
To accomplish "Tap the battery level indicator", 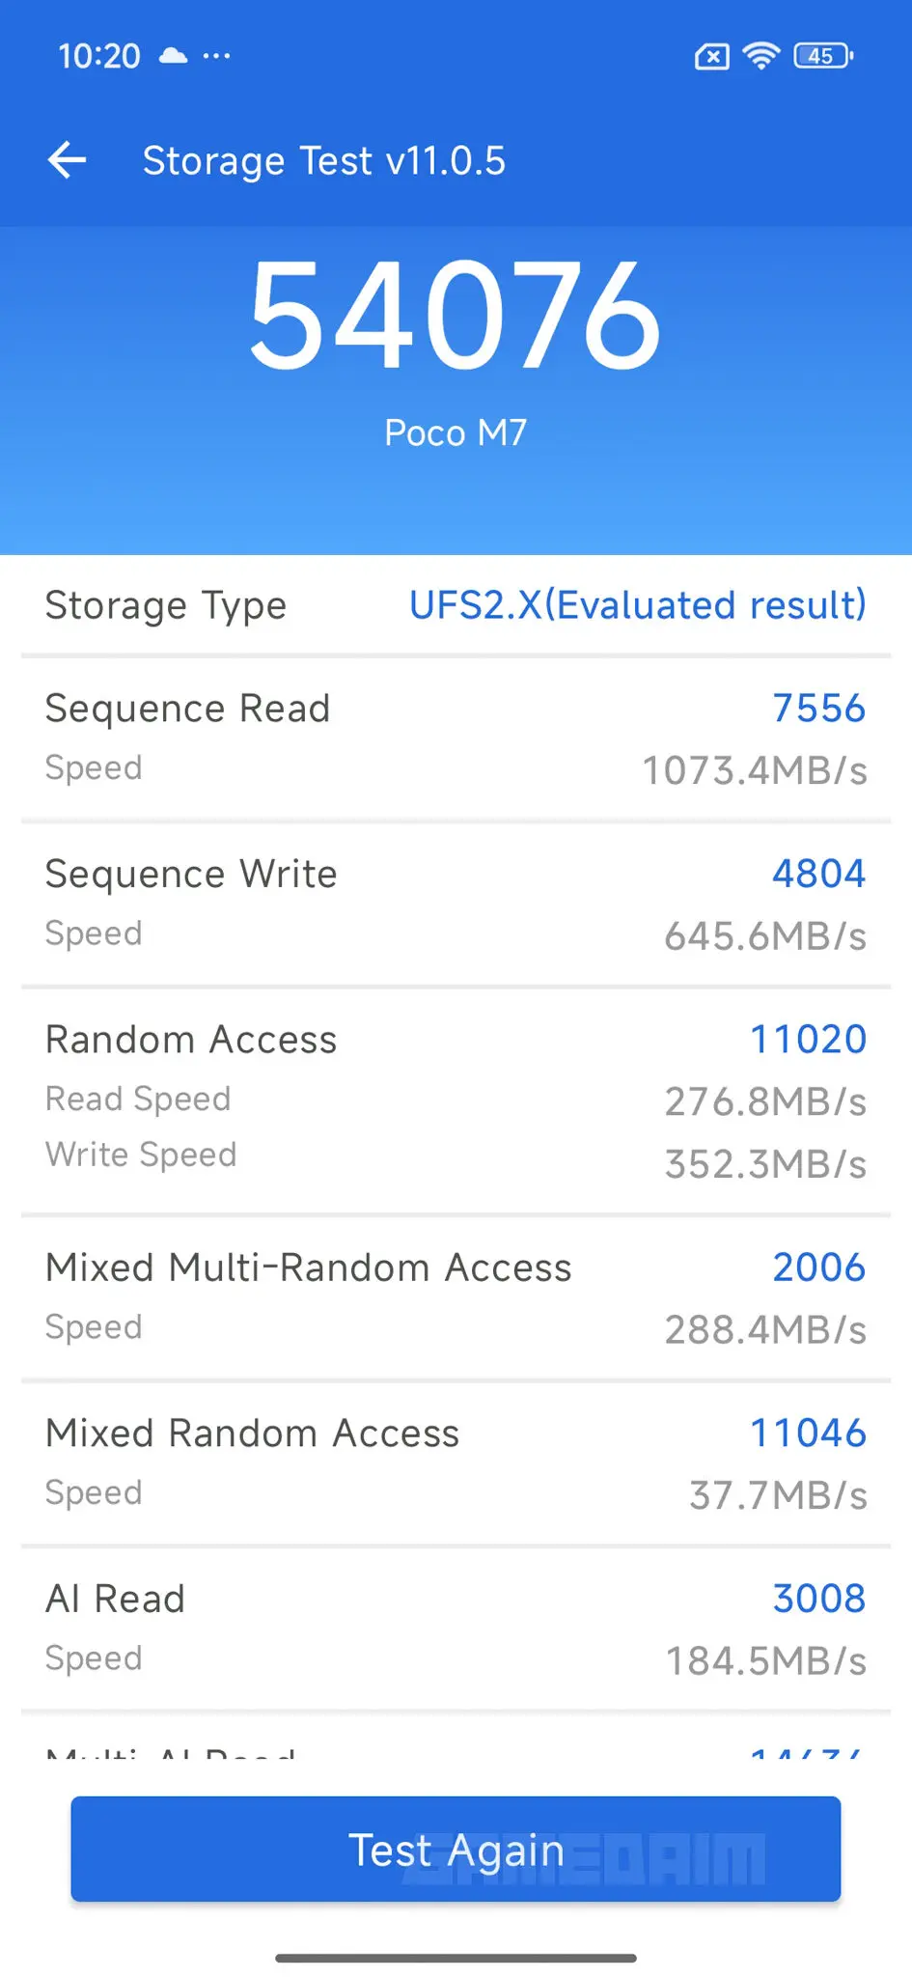I will coord(822,56).
